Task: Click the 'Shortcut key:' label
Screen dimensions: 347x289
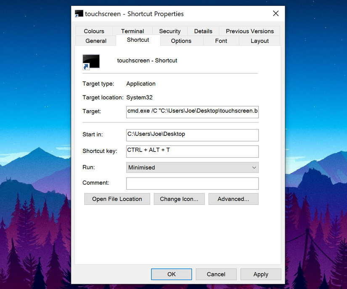Action: pyautogui.click(x=100, y=151)
